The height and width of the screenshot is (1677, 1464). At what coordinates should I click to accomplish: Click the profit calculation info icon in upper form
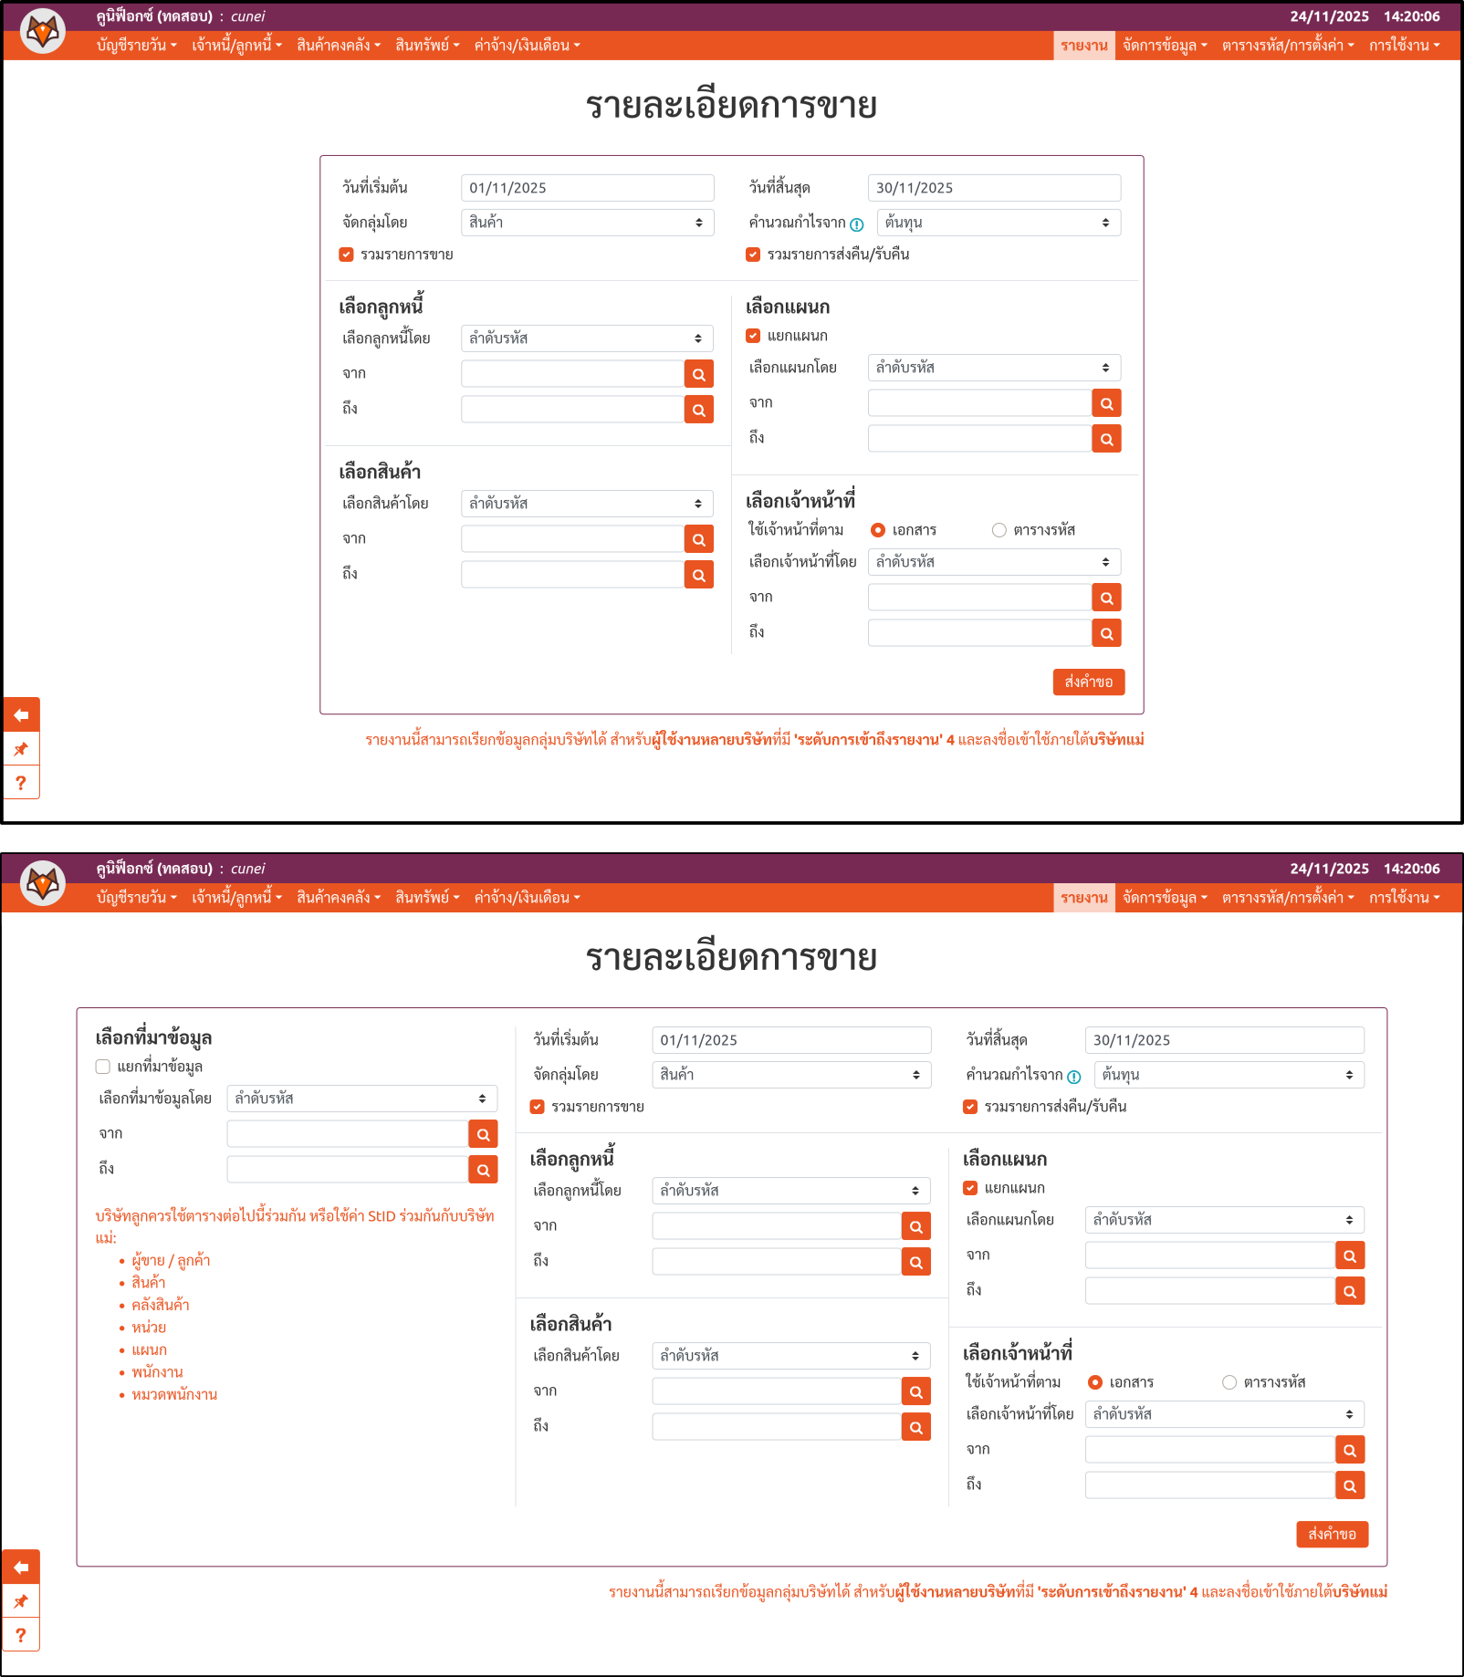(856, 224)
